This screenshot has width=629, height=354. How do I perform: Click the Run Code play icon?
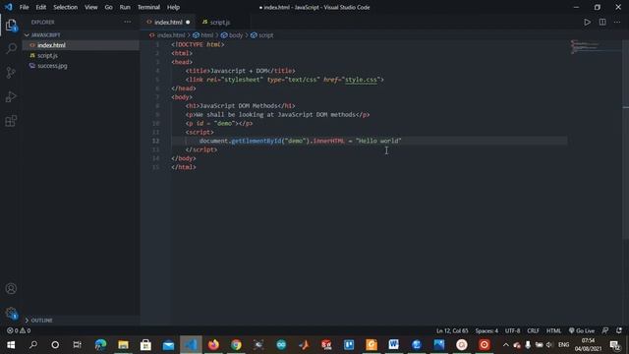tap(587, 22)
